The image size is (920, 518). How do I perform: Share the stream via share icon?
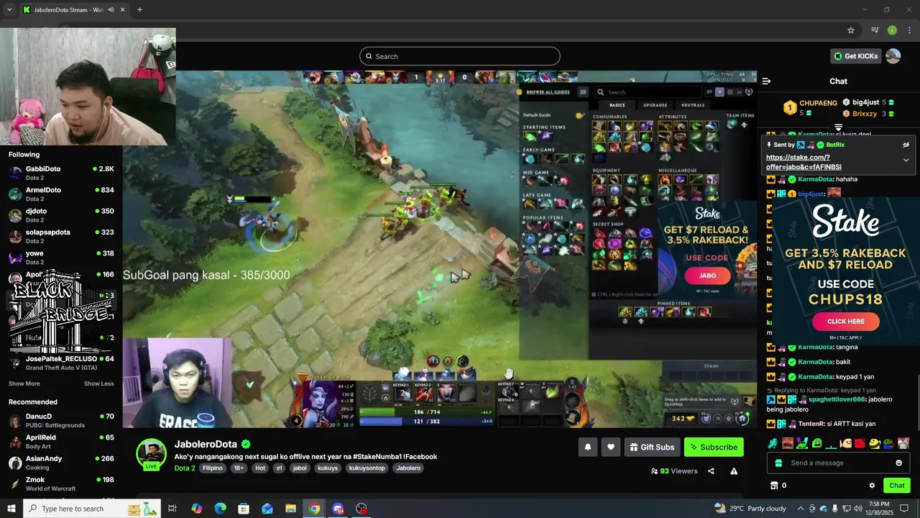point(711,471)
